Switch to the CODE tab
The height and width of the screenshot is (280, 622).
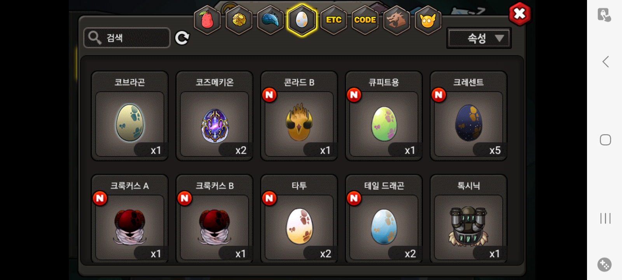(x=365, y=20)
